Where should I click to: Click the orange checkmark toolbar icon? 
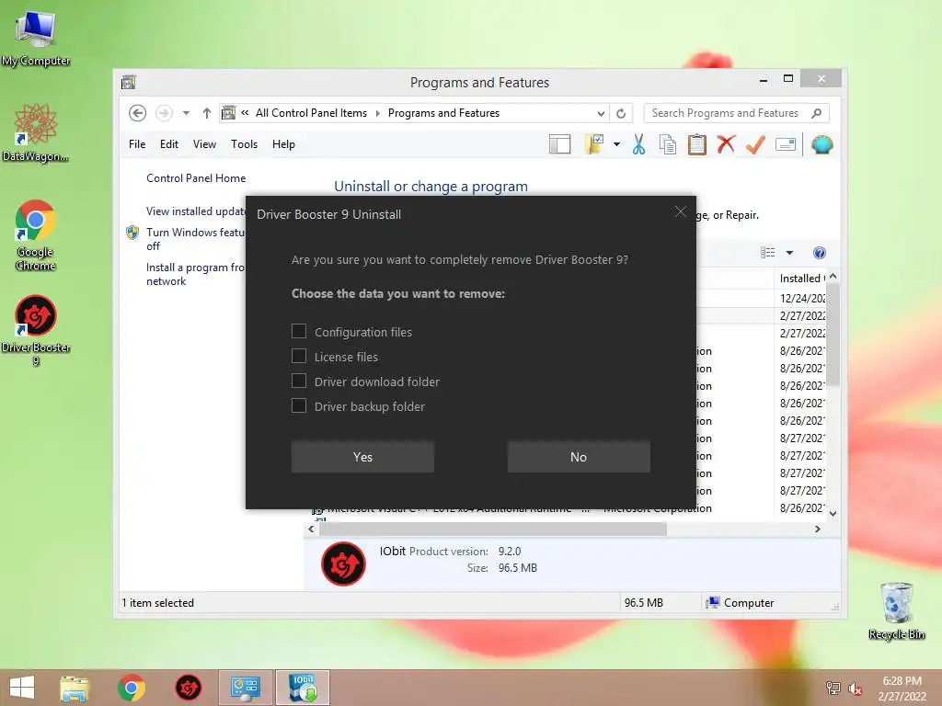click(x=755, y=144)
